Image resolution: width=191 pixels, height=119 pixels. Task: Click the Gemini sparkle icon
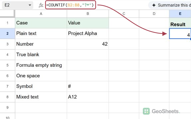coord(154,5)
